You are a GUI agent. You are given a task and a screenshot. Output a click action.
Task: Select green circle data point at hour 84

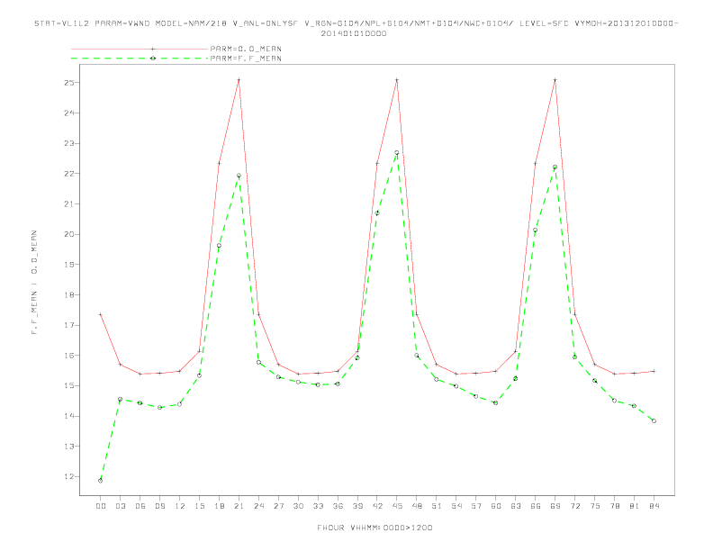(x=654, y=421)
